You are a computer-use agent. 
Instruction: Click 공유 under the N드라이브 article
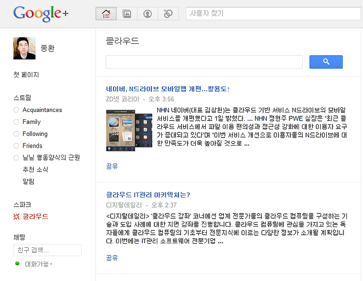pyautogui.click(x=112, y=166)
